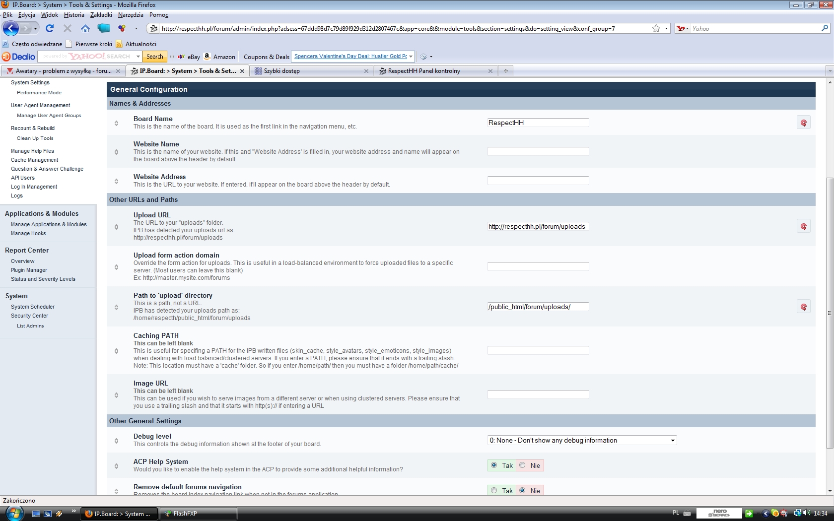
Task: Open the Zakładki menu
Action: click(x=101, y=15)
